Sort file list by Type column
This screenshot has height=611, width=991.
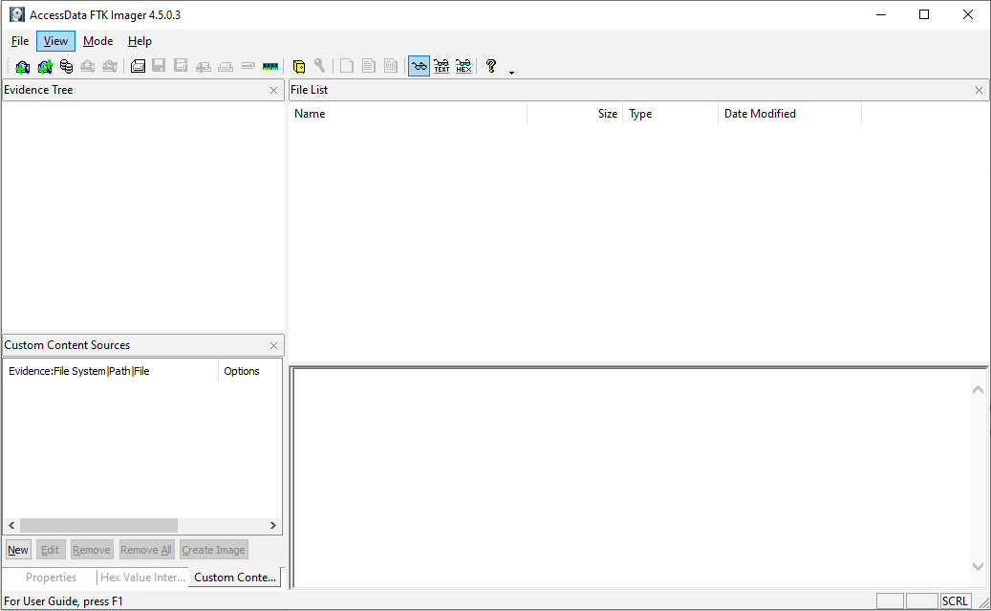671,114
